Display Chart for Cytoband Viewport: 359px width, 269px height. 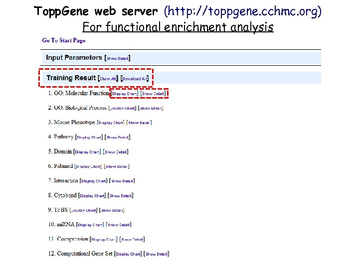tap(92, 196)
